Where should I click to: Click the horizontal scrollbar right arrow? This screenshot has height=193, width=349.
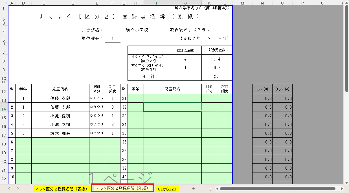(342, 189)
